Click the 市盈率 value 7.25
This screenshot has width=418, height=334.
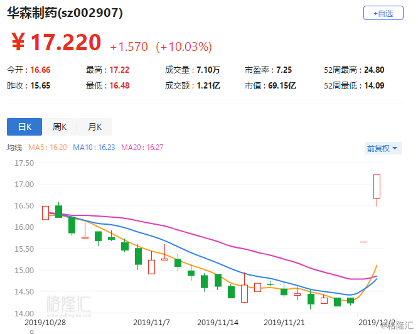pyautogui.click(x=284, y=70)
